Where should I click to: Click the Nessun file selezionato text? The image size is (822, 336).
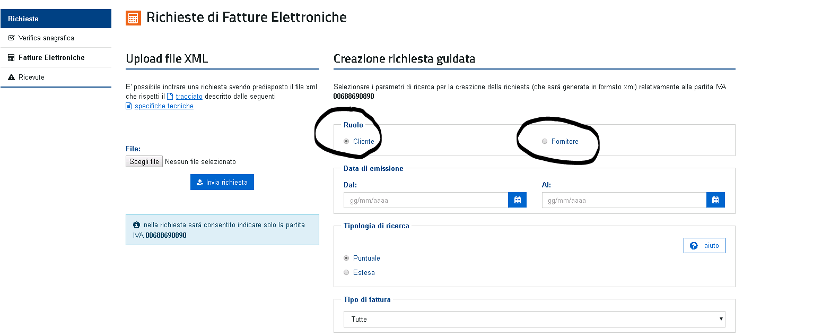tap(200, 162)
